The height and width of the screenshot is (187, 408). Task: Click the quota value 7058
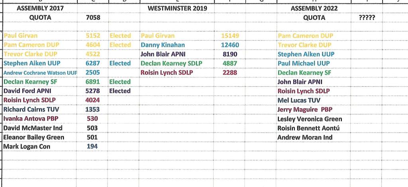coord(93,18)
